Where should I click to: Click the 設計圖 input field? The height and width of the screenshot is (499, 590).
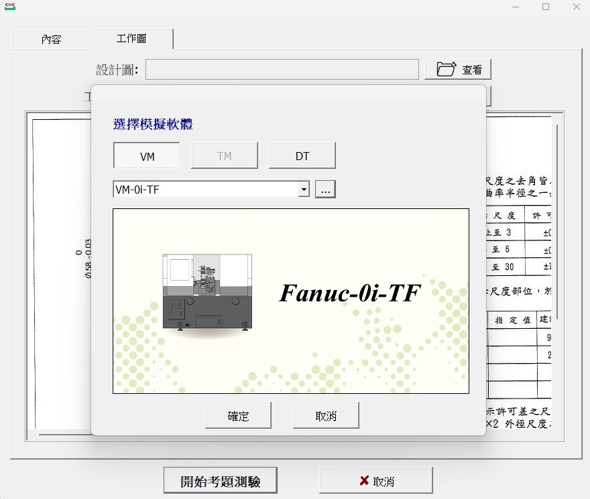click(x=282, y=69)
